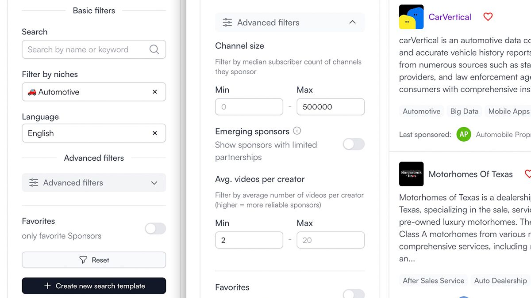Click the Avg. videos Min input field

coord(249,240)
